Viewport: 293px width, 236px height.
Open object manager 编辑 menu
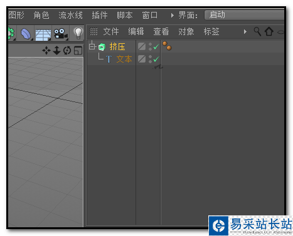pyautogui.click(x=136, y=32)
